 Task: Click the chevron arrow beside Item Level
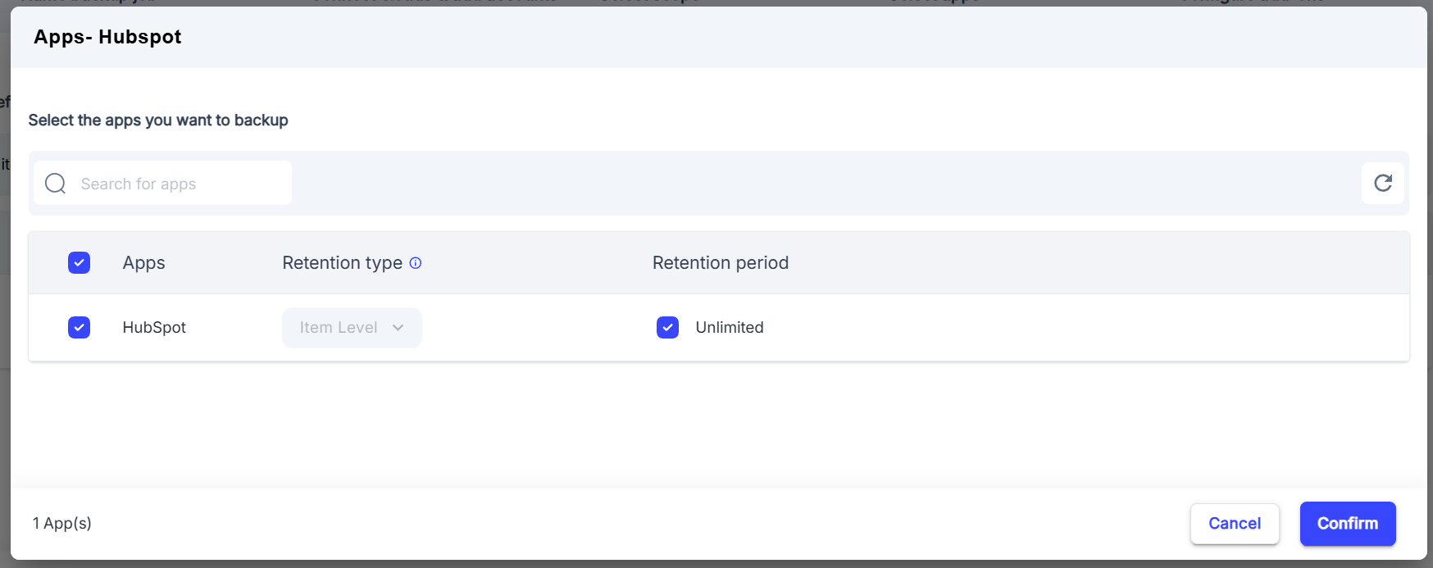click(x=398, y=328)
